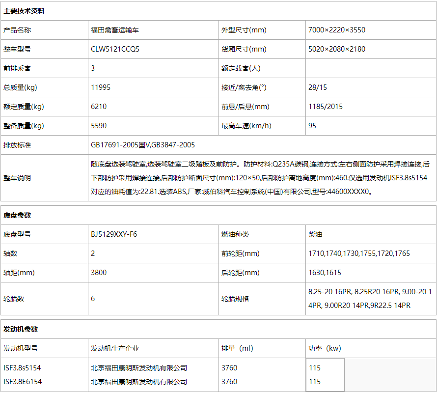Click the 接近/离去角(°) label
Image resolution: width=437 pixels, height=393 pixels.
[244, 87]
